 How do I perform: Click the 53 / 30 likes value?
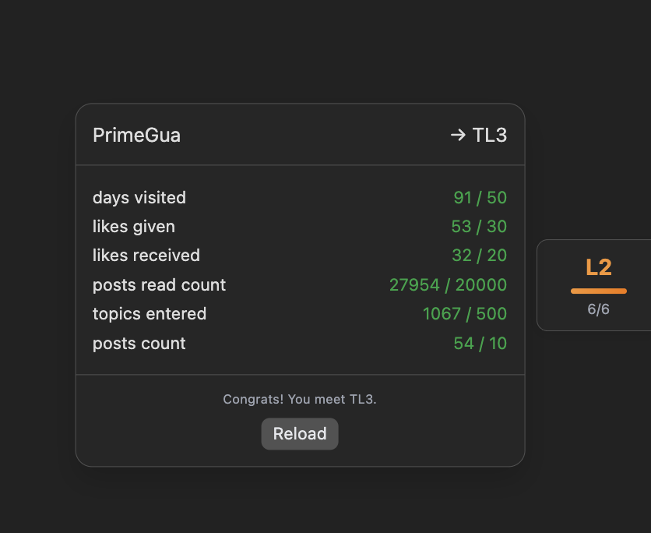click(x=479, y=227)
